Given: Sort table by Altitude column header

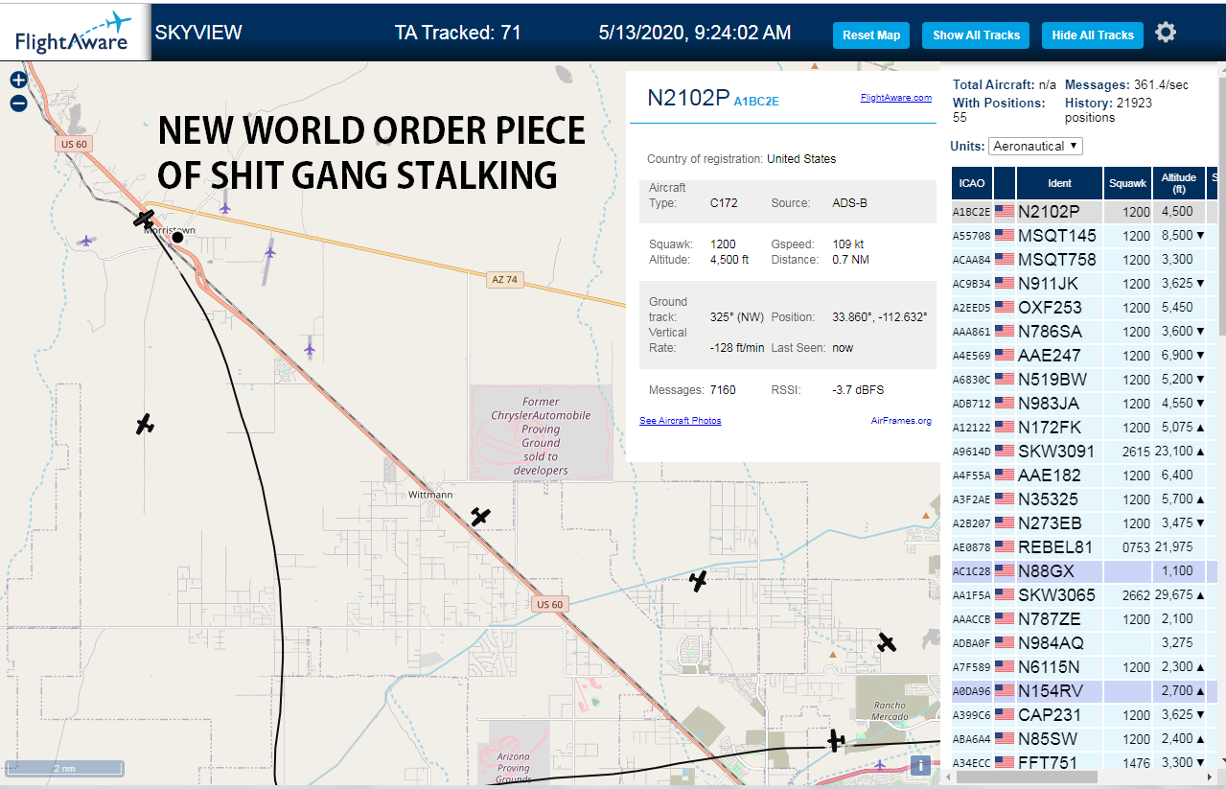Looking at the screenshot, I should [x=1178, y=182].
